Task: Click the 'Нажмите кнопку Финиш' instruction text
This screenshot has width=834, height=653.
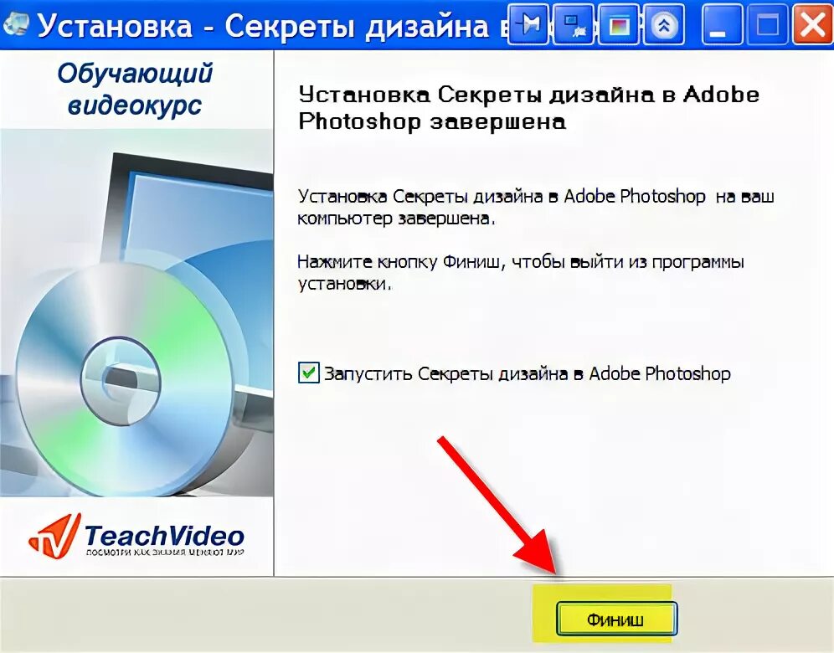Action: click(x=521, y=272)
